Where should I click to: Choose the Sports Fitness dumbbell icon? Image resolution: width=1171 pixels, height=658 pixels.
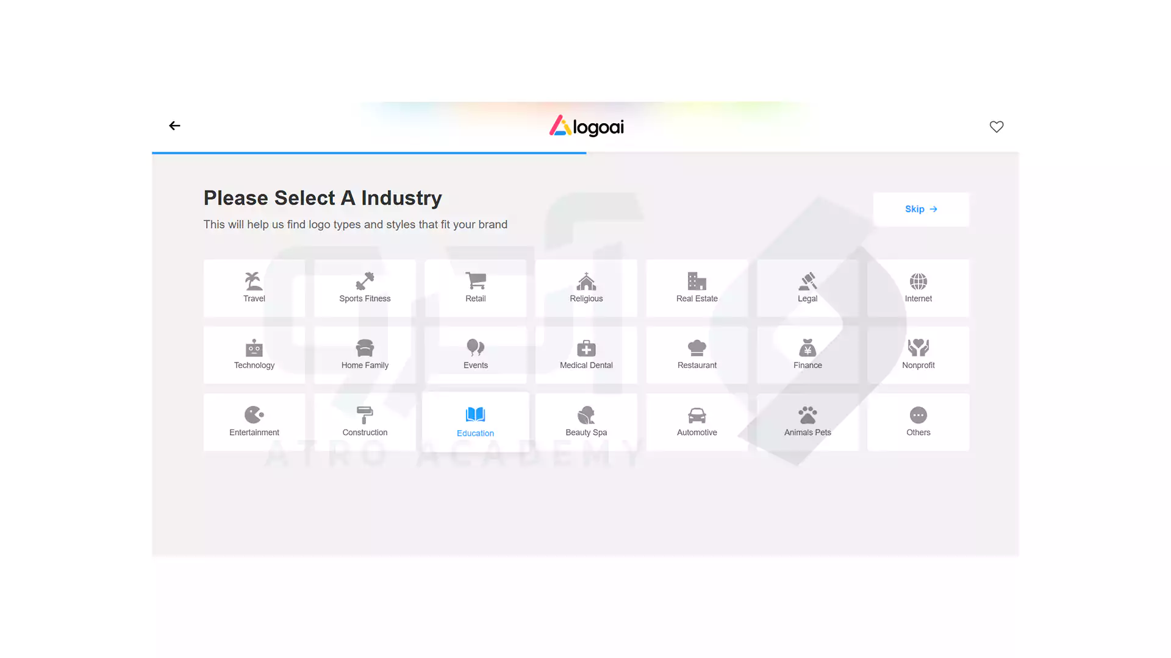[x=365, y=281]
